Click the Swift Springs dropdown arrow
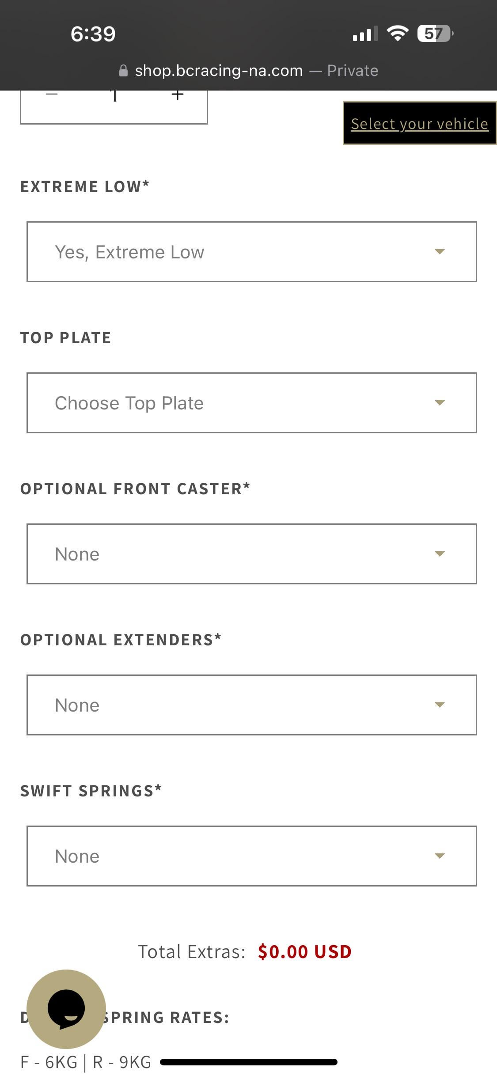497x1076 pixels. coord(440,856)
